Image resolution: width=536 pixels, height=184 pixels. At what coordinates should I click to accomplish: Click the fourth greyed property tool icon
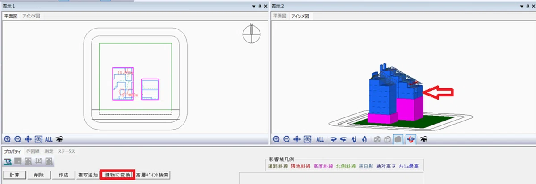click(x=38, y=161)
